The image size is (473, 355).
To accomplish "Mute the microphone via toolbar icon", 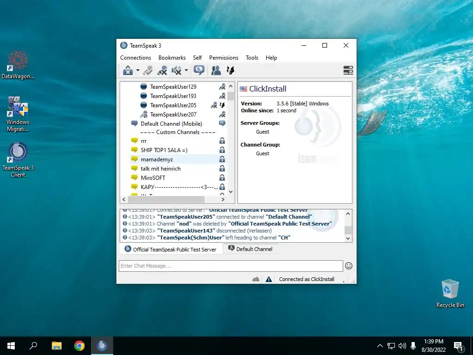I will (162, 70).
